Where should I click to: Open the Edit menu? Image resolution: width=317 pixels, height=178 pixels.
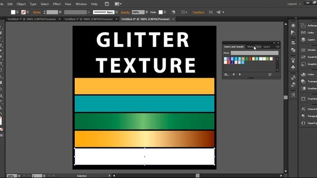click(x=10, y=4)
